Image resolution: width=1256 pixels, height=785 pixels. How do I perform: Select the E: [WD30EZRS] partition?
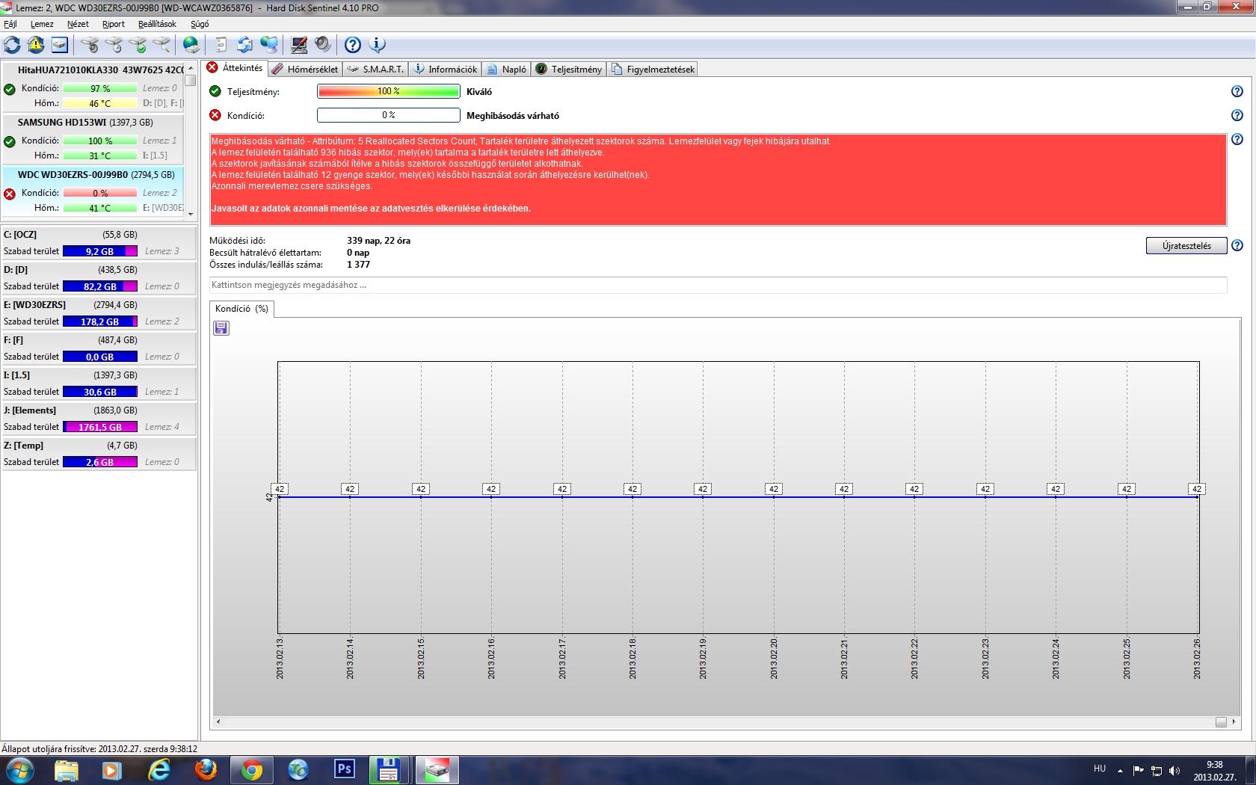pyautogui.click(x=99, y=313)
